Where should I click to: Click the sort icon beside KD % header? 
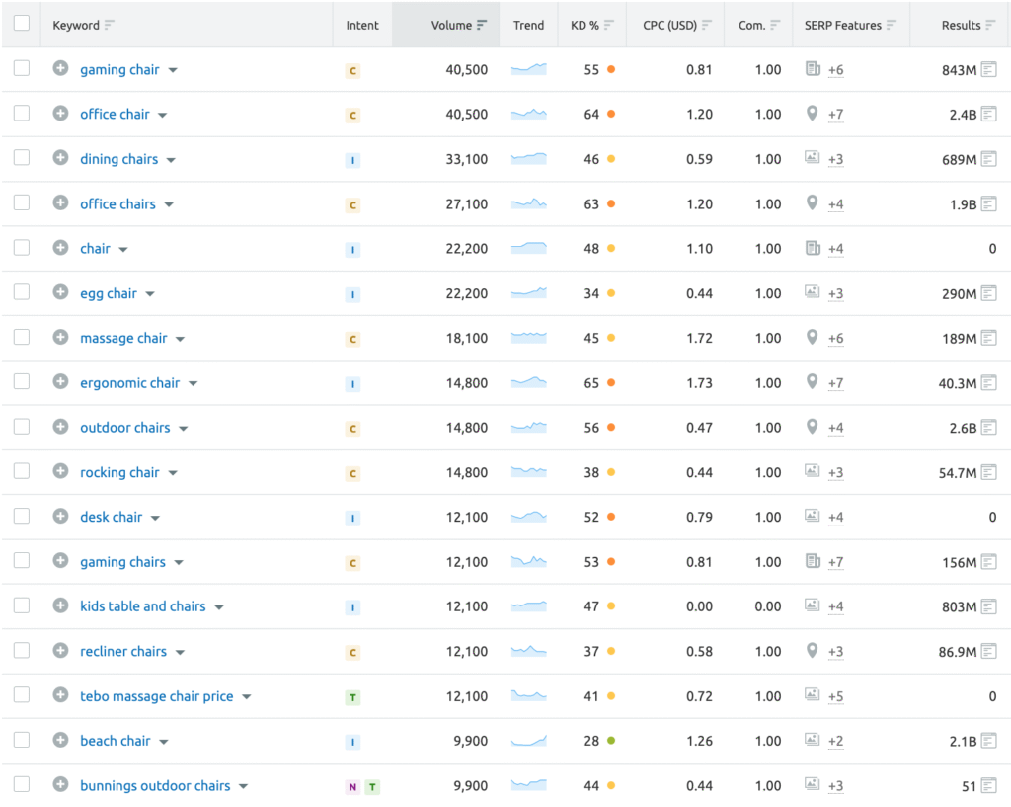tap(609, 25)
